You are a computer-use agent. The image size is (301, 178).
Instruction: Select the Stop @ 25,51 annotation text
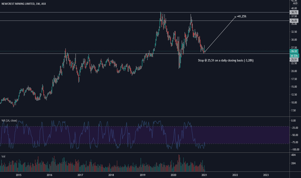tap(226, 61)
